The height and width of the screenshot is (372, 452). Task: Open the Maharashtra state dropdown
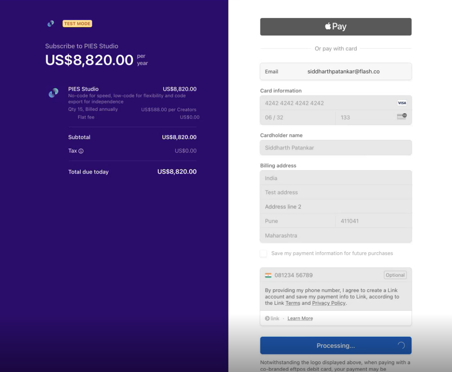tap(336, 235)
